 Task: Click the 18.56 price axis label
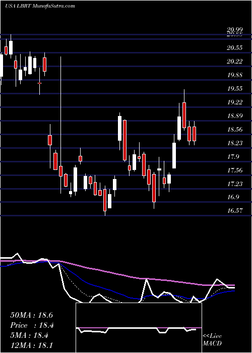[235, 130]
